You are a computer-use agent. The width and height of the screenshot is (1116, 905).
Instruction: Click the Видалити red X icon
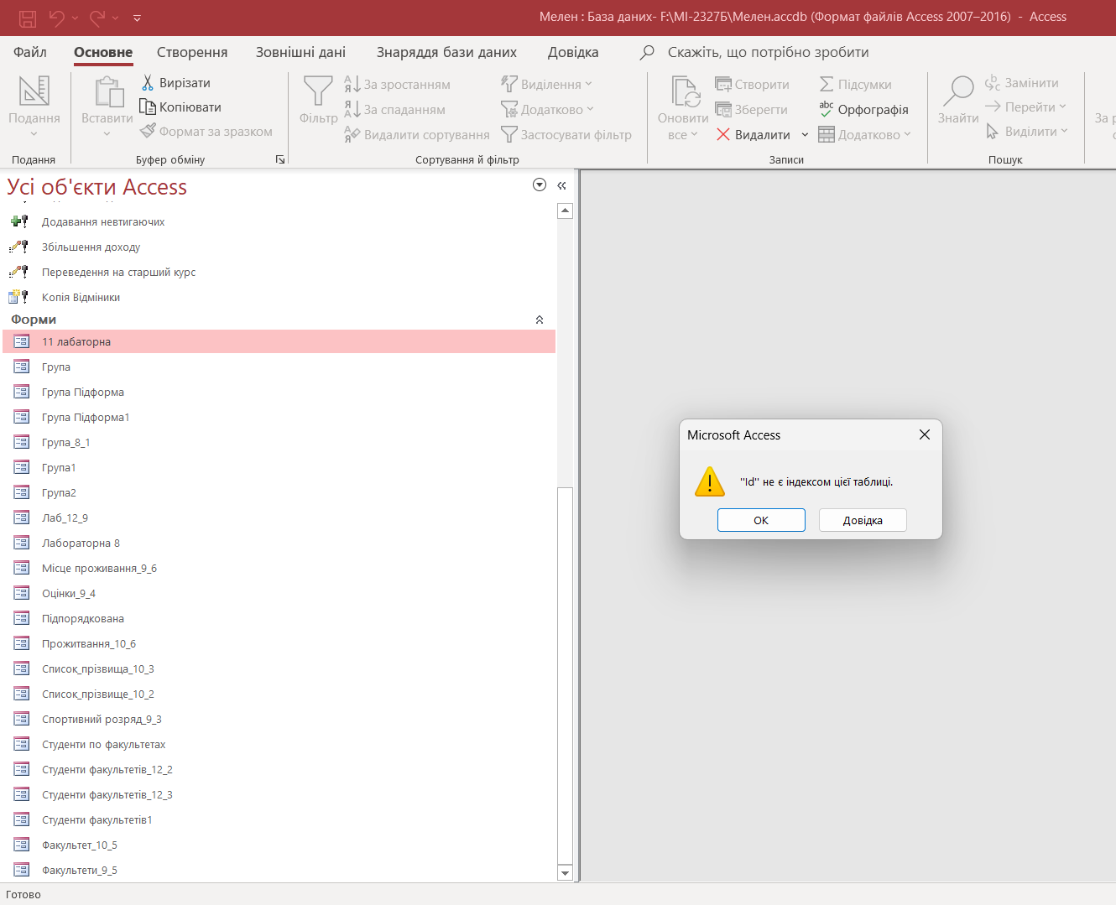(x=723, y=134)
